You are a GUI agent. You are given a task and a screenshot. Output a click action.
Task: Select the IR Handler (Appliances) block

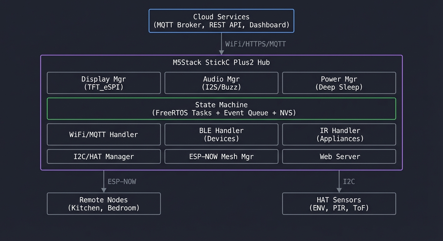tap(339, 134)
